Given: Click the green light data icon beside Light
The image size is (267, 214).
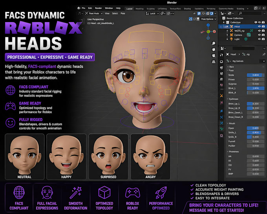Looking at the screenshot, I should point(246,39).
